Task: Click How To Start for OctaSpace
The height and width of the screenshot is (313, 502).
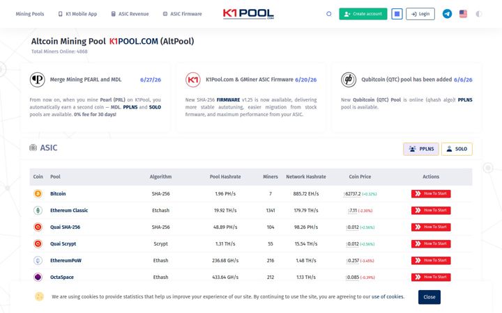Action: point(431,277)
